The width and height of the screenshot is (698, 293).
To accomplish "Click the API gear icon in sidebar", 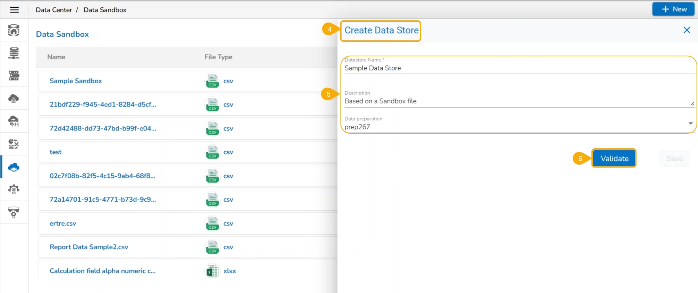I will 14,189.
